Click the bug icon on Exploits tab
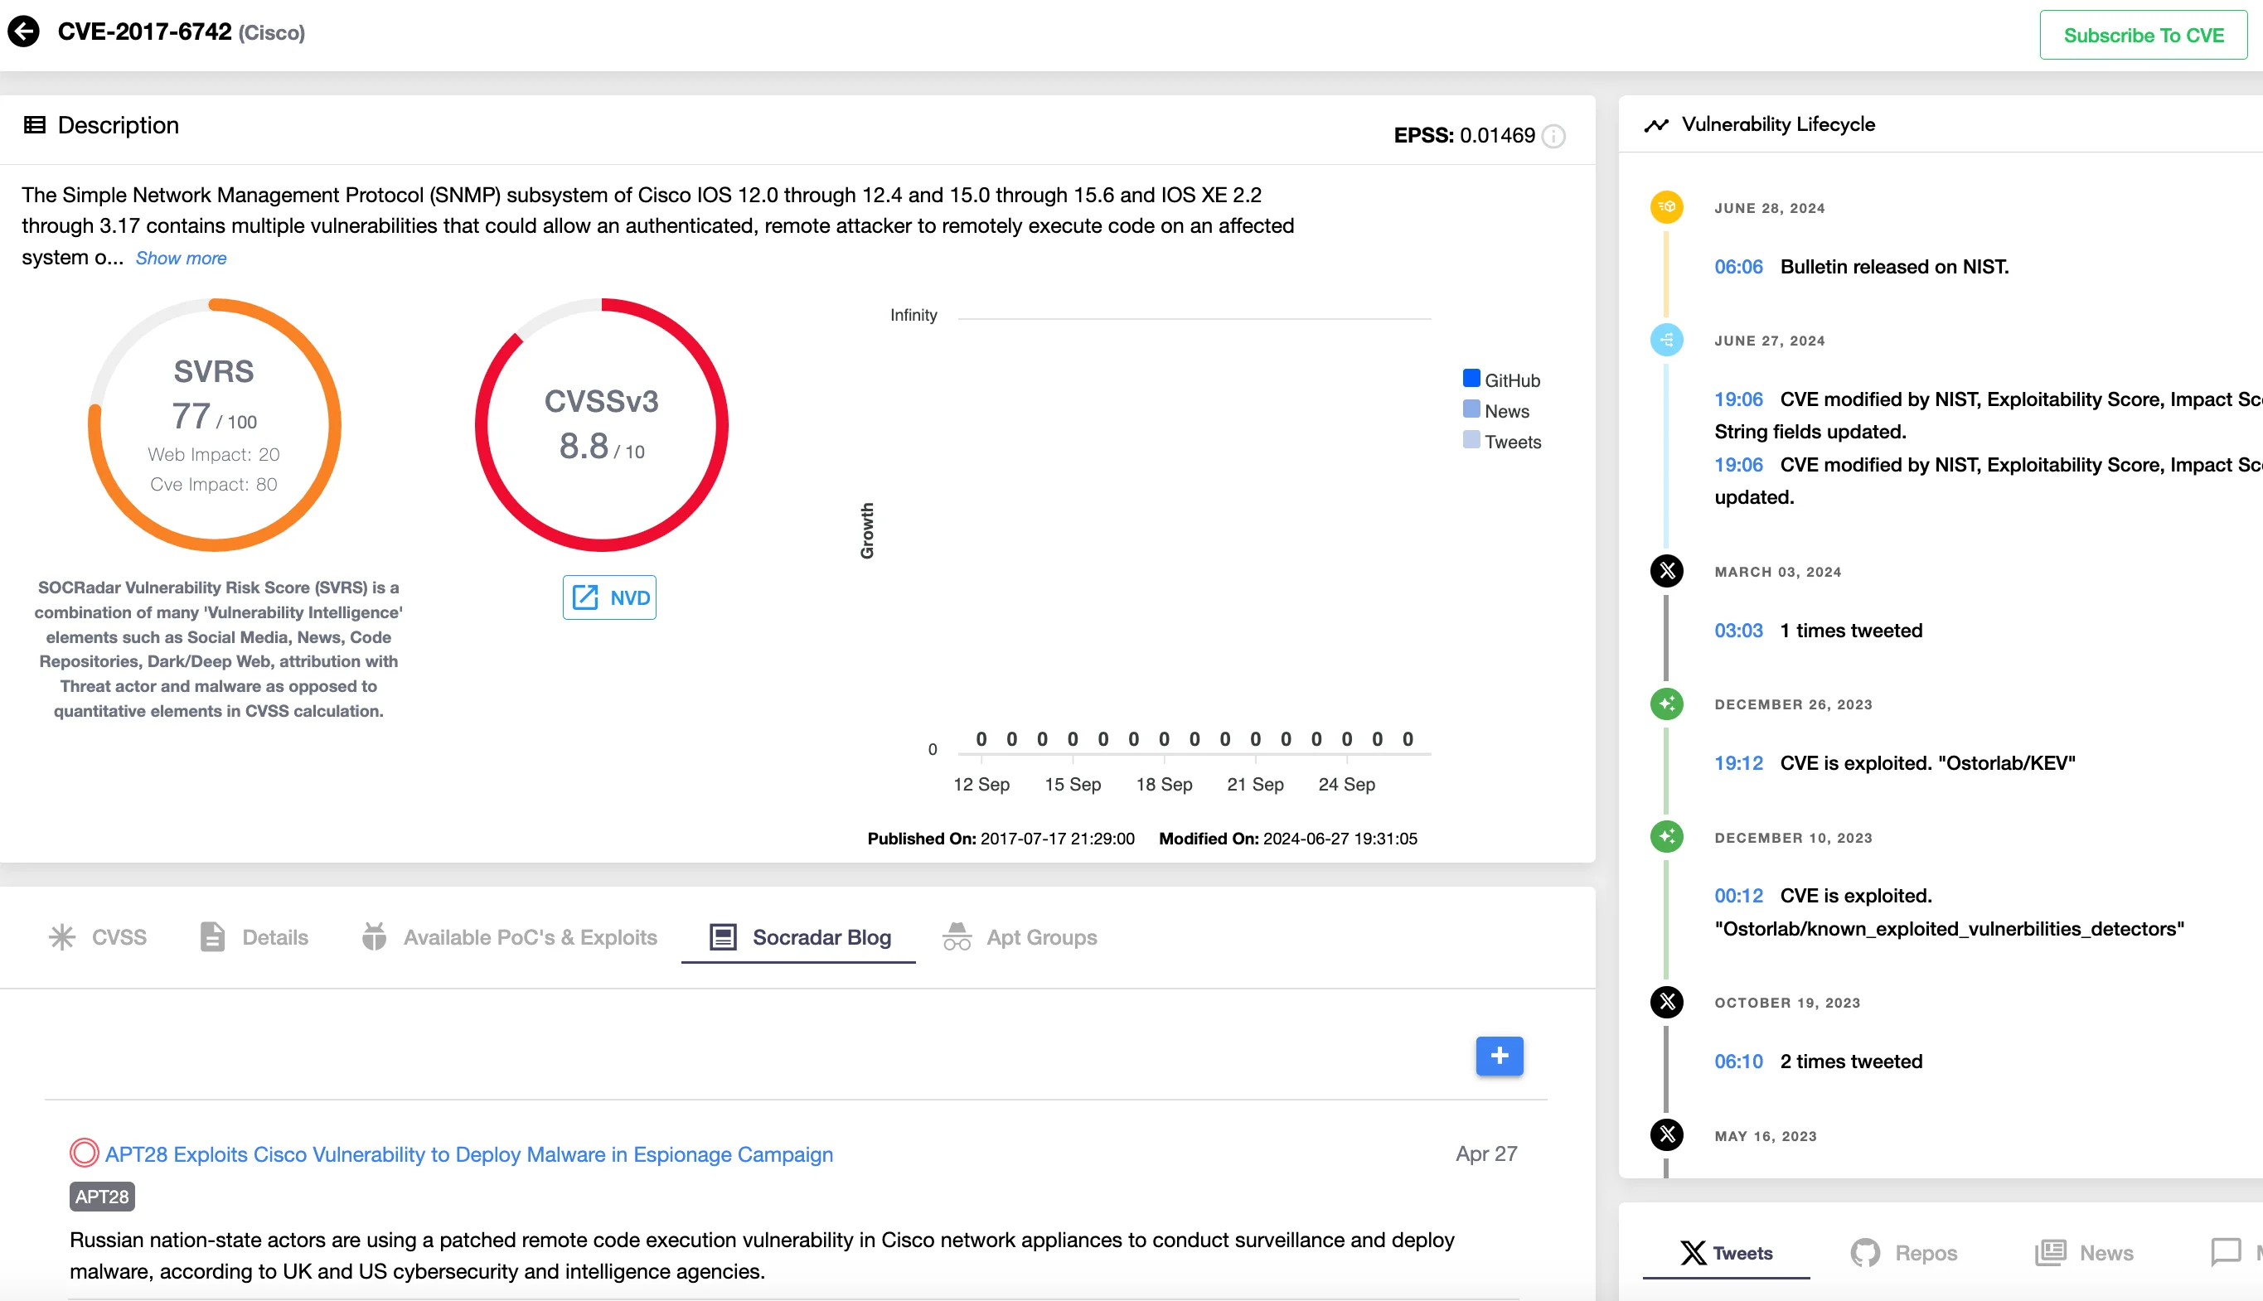Viewport: 2263px width, 1301px height. [x=375, y=936]
